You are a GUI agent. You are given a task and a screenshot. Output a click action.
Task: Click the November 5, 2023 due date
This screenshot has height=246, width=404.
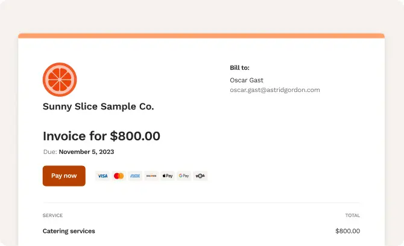point(86,152)
